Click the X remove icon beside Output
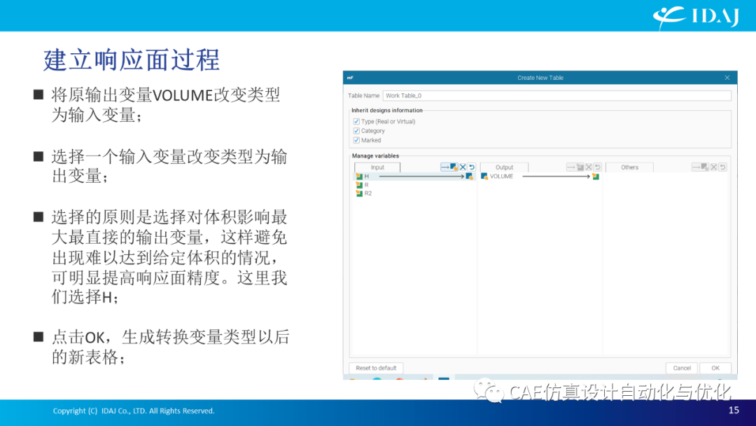The width and height of the screenshot is (756, 426). coord(589,167)
